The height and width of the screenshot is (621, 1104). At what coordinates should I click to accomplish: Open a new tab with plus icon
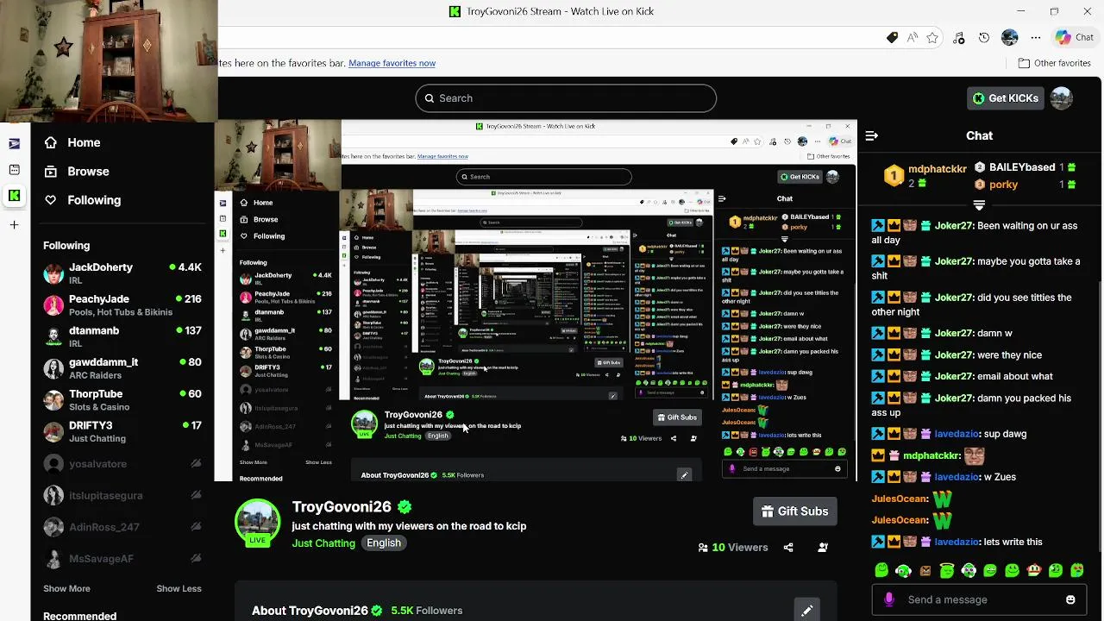pyautogui.click(x=15, y=225)
